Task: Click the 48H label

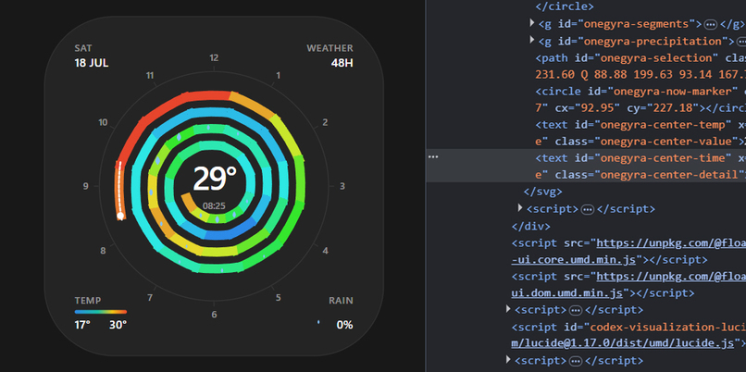Action: pos(342,63)
